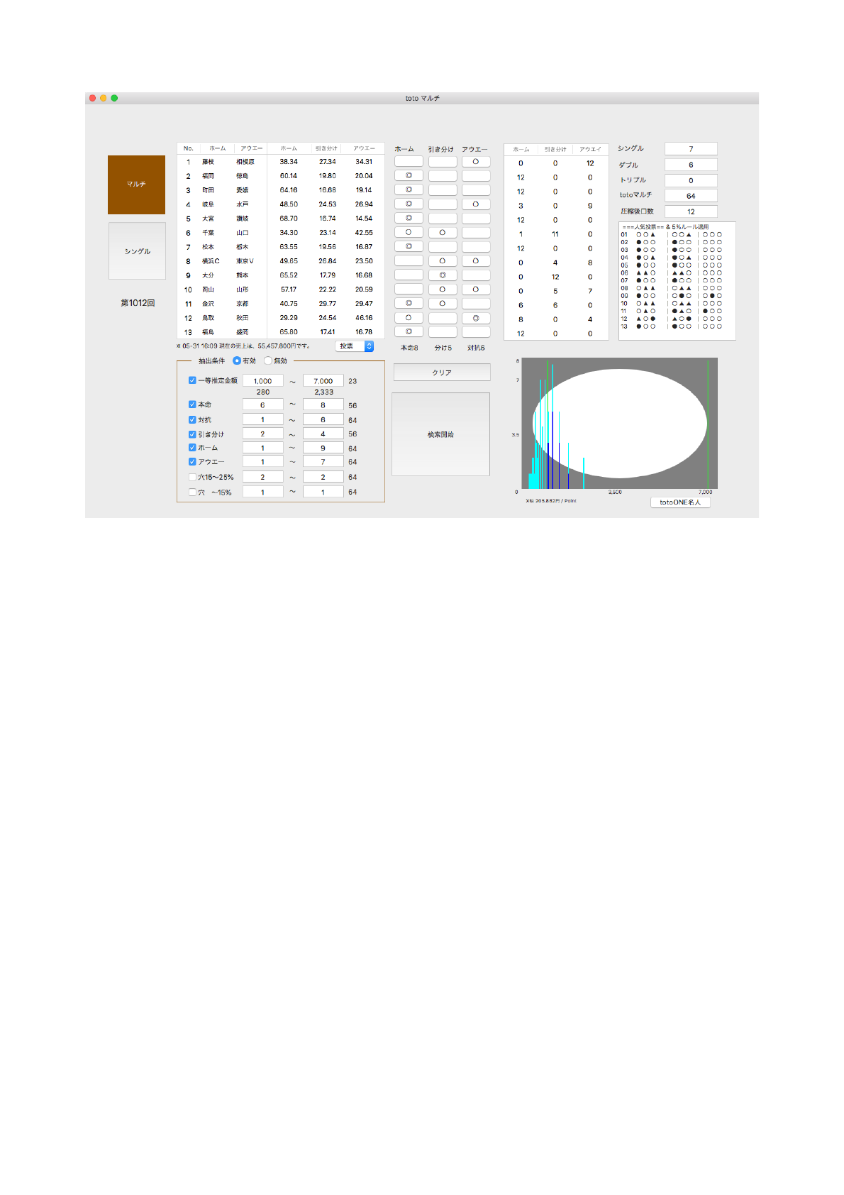The image size is (844, 1195).
Task: Edit 本命 minimum value field
Action: pos(263,404)
